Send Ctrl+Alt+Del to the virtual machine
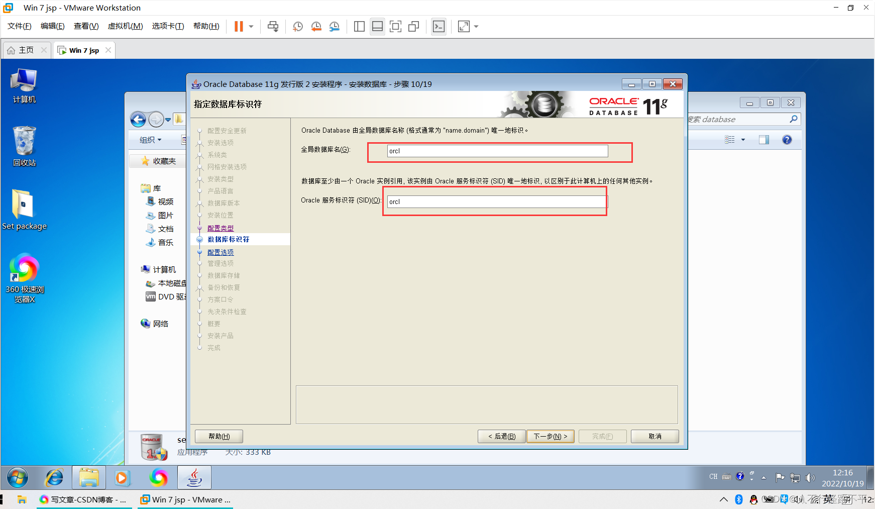Screen dimensions: 875x509 pos(273,26)
